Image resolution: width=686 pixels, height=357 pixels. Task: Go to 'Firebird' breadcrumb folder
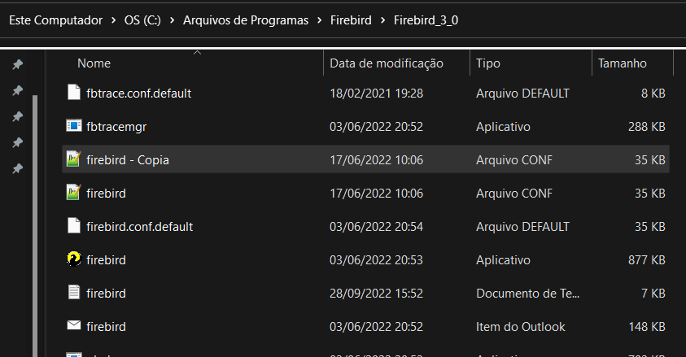[x=351, y=20]
